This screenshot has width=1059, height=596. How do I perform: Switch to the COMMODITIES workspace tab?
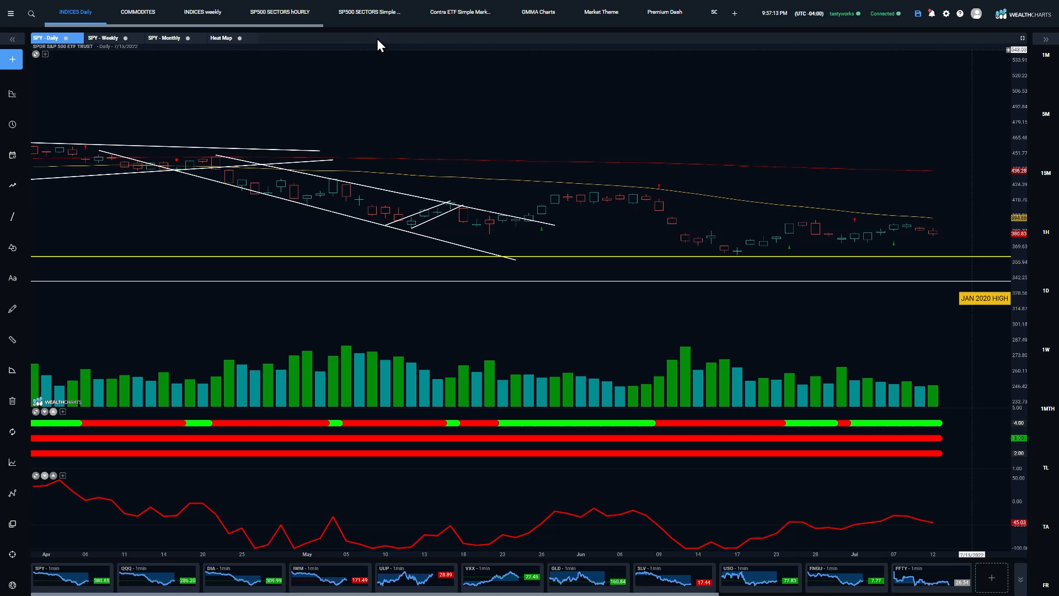[138, 12]
